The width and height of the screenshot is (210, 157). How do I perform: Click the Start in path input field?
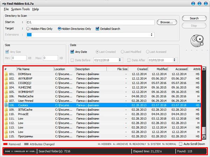coord(90,22)
